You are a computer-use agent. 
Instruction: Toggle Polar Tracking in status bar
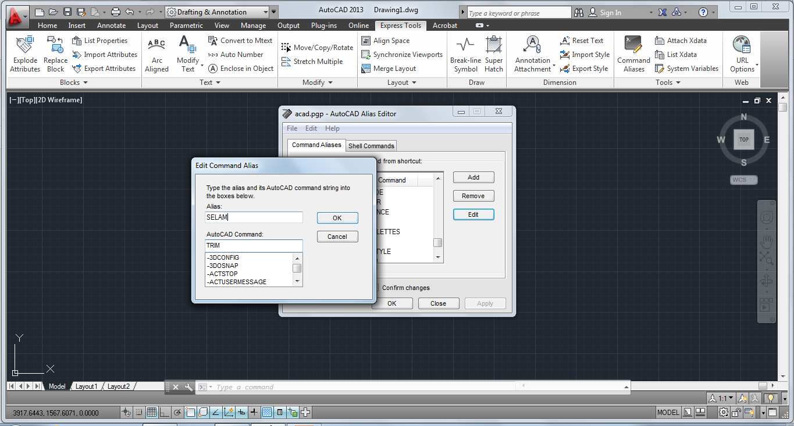pos(177,413)
